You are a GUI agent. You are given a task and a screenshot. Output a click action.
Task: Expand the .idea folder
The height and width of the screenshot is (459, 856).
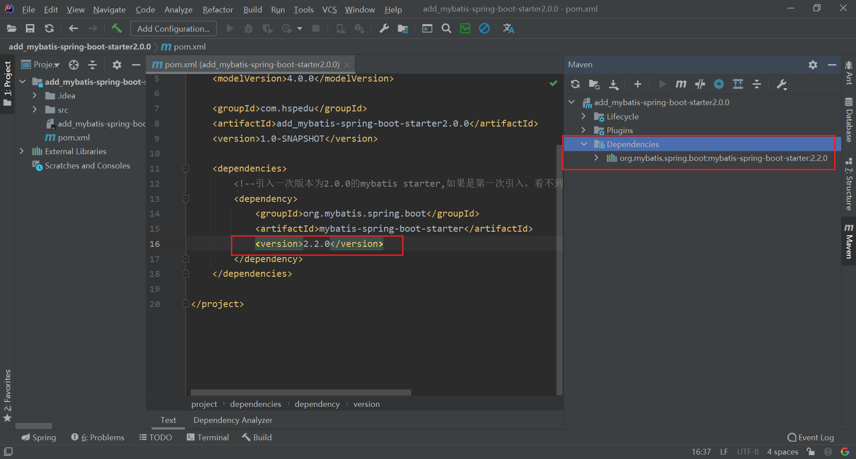tap(35, 95)
